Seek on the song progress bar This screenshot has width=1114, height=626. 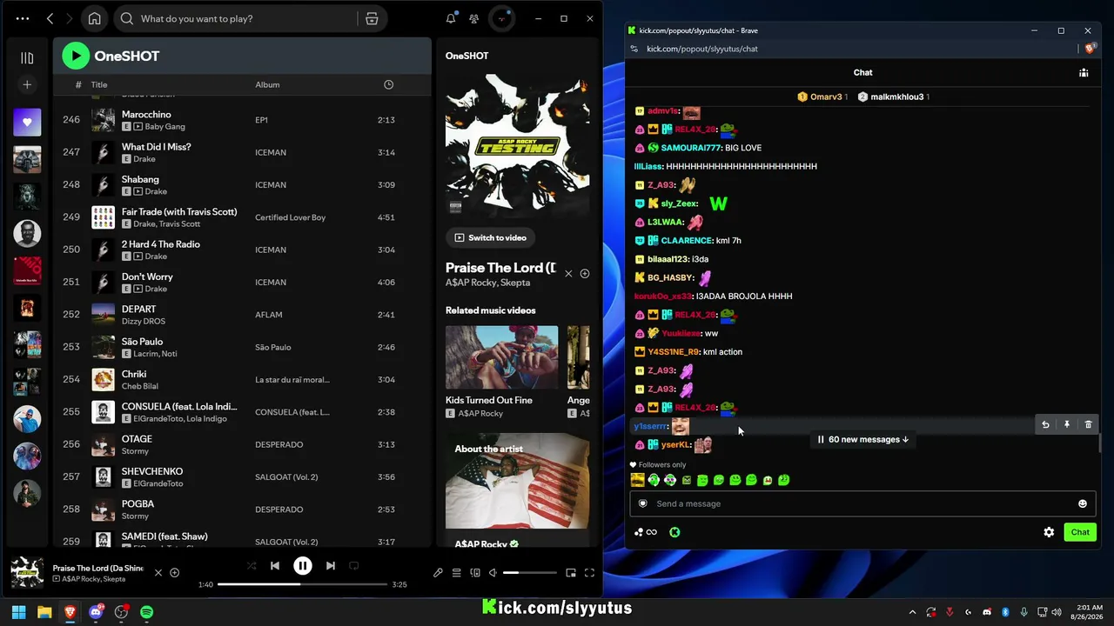pyautogui.click(x=302, y=584)
